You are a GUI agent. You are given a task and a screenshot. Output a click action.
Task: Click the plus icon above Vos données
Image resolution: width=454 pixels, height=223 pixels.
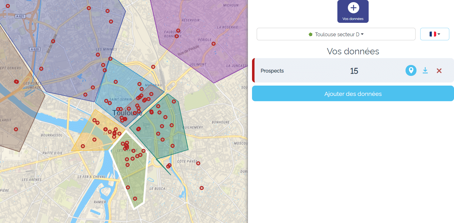[x=353, y=8]
